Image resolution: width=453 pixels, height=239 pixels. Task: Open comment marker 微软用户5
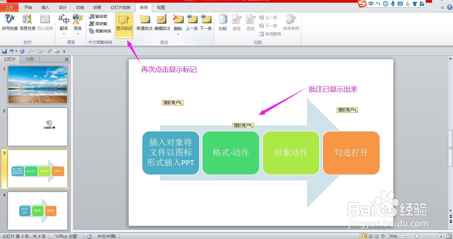(243, 125)
